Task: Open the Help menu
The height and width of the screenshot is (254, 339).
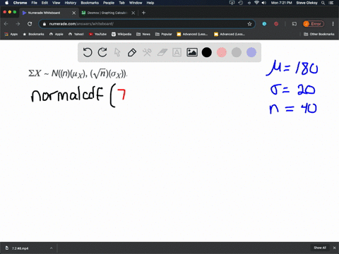Action: pyautogui.click(x=150, y=3)
